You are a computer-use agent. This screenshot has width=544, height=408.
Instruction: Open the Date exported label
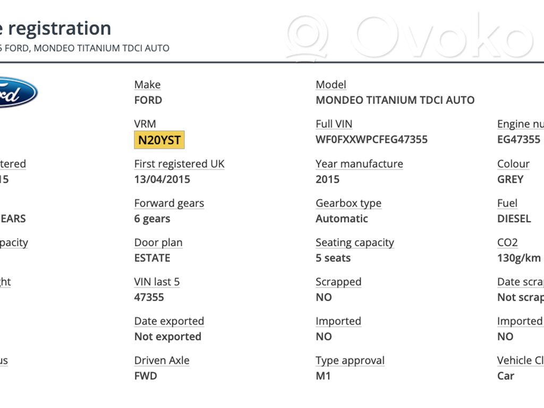point(169,321)
